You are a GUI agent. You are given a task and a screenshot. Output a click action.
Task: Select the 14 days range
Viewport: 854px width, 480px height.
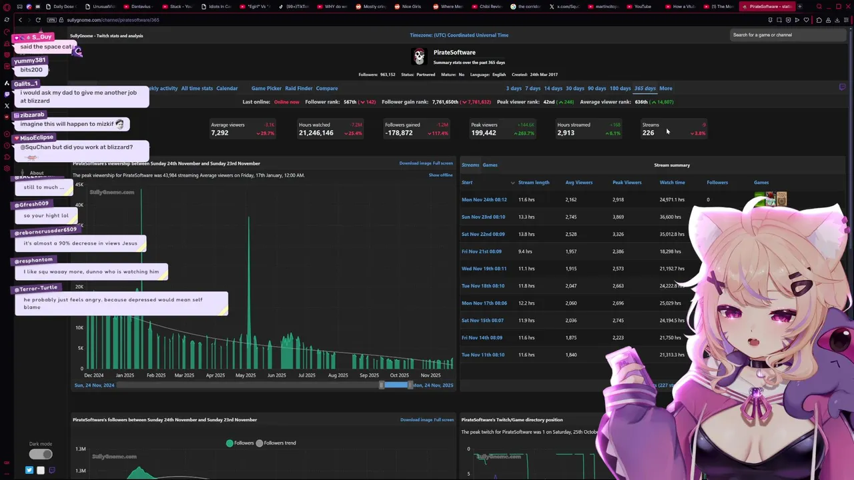(553, 88)
